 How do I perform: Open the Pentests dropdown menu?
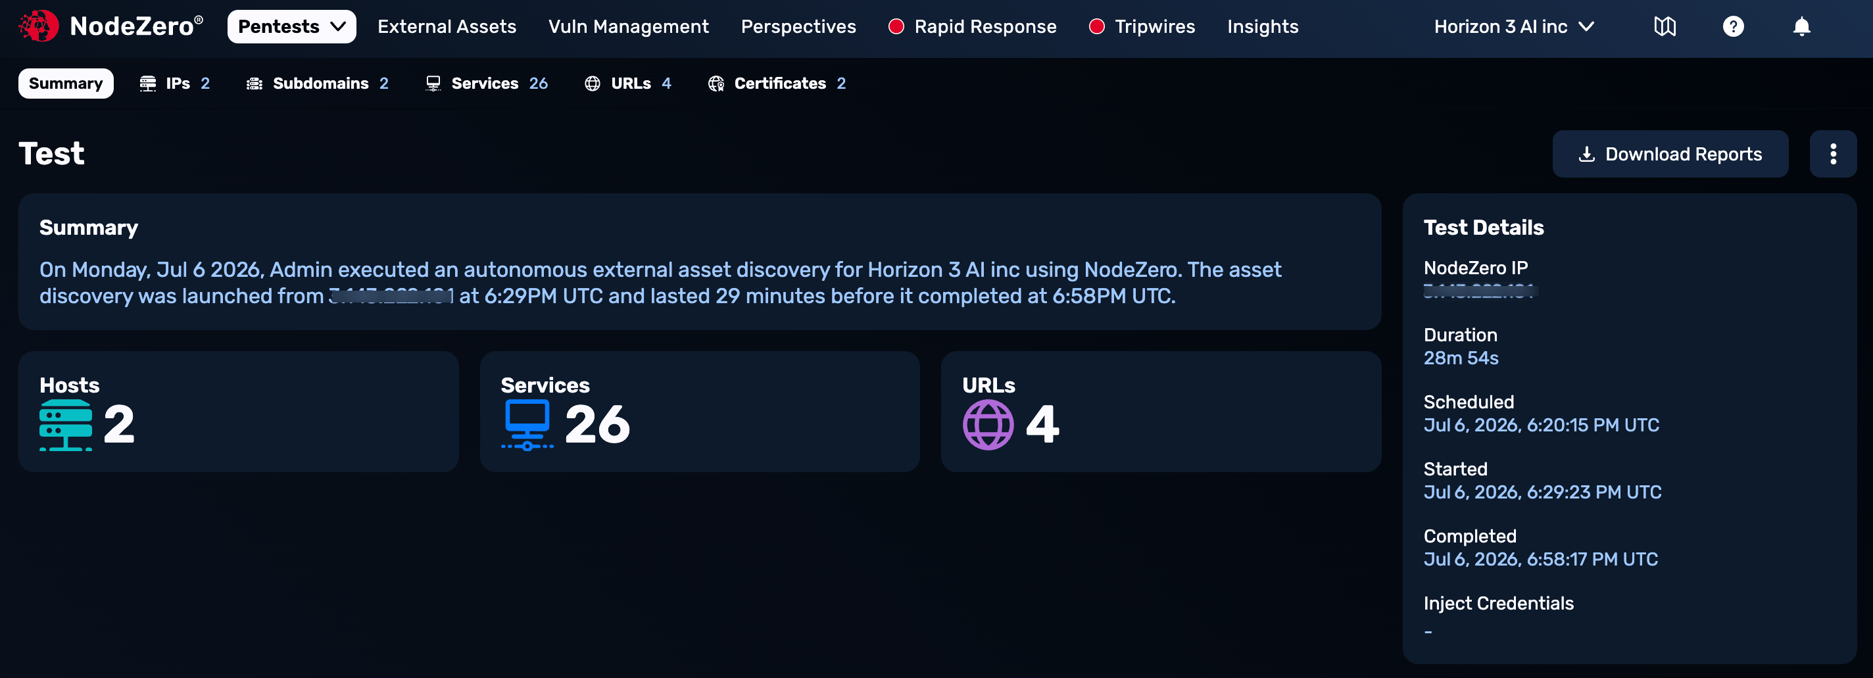(291, 26)
